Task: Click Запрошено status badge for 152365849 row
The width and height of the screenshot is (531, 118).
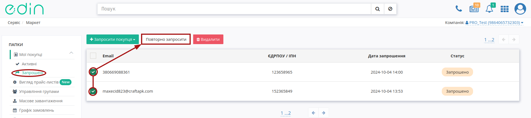Action: coord(457,91)
